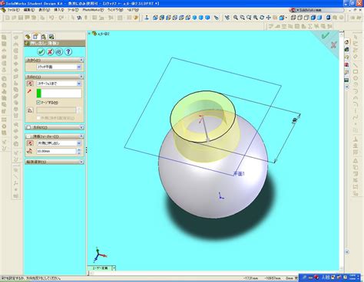
Task: Click the Previous View toolbar icon
Action: pos(227,18)
